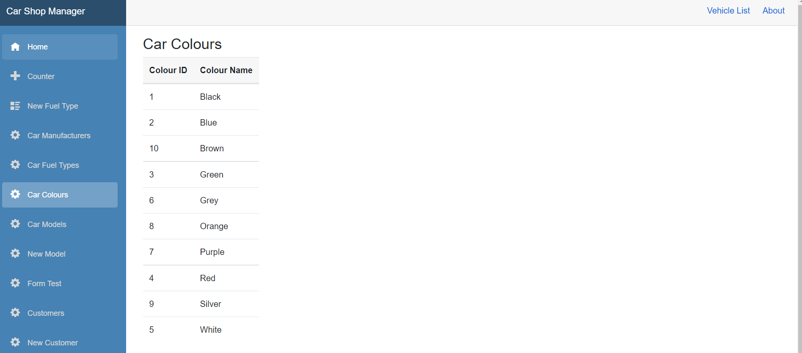Click the Car Models gear icon
The height and width of the screenshot is (353, 802).
point(15,224)
